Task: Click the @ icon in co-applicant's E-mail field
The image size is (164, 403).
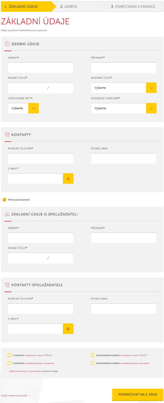Action: click(x=68, y=329)
